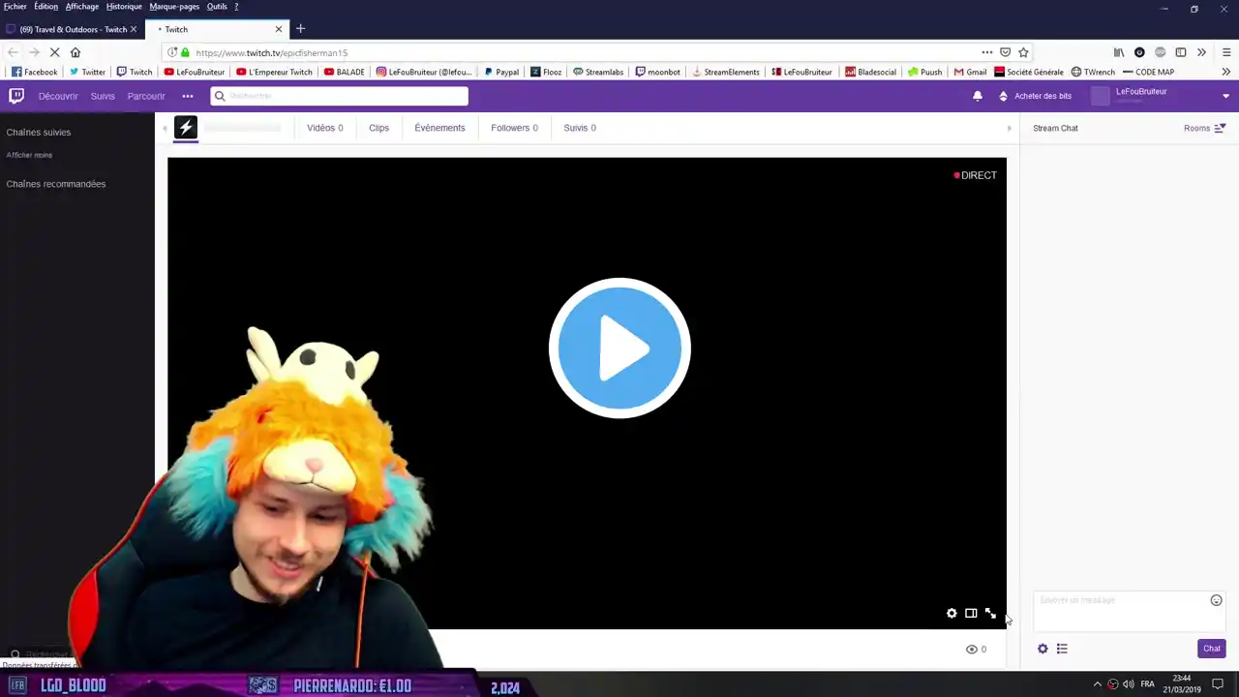Screen dimensions: 1239x697
Task: Show hidden system tray icons
Action: click(1098, 684)
